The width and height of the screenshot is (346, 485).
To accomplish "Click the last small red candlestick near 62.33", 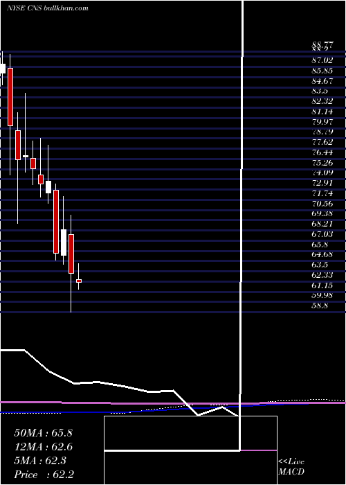I will (79, 281).
